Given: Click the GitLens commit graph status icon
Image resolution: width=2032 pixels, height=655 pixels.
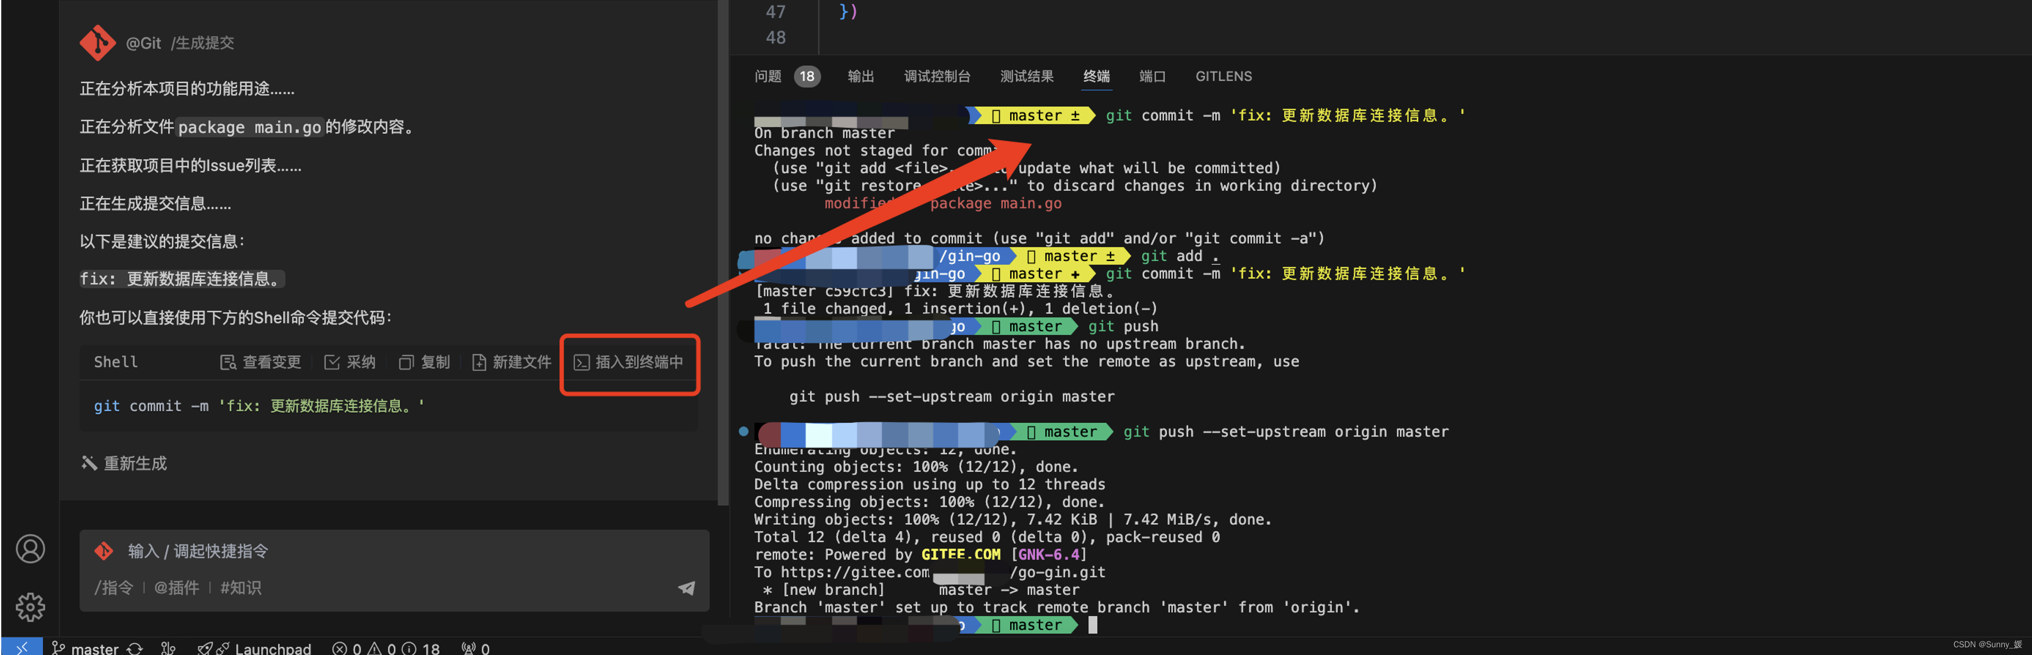Looking at the screenshot, I should pos(168,648).
